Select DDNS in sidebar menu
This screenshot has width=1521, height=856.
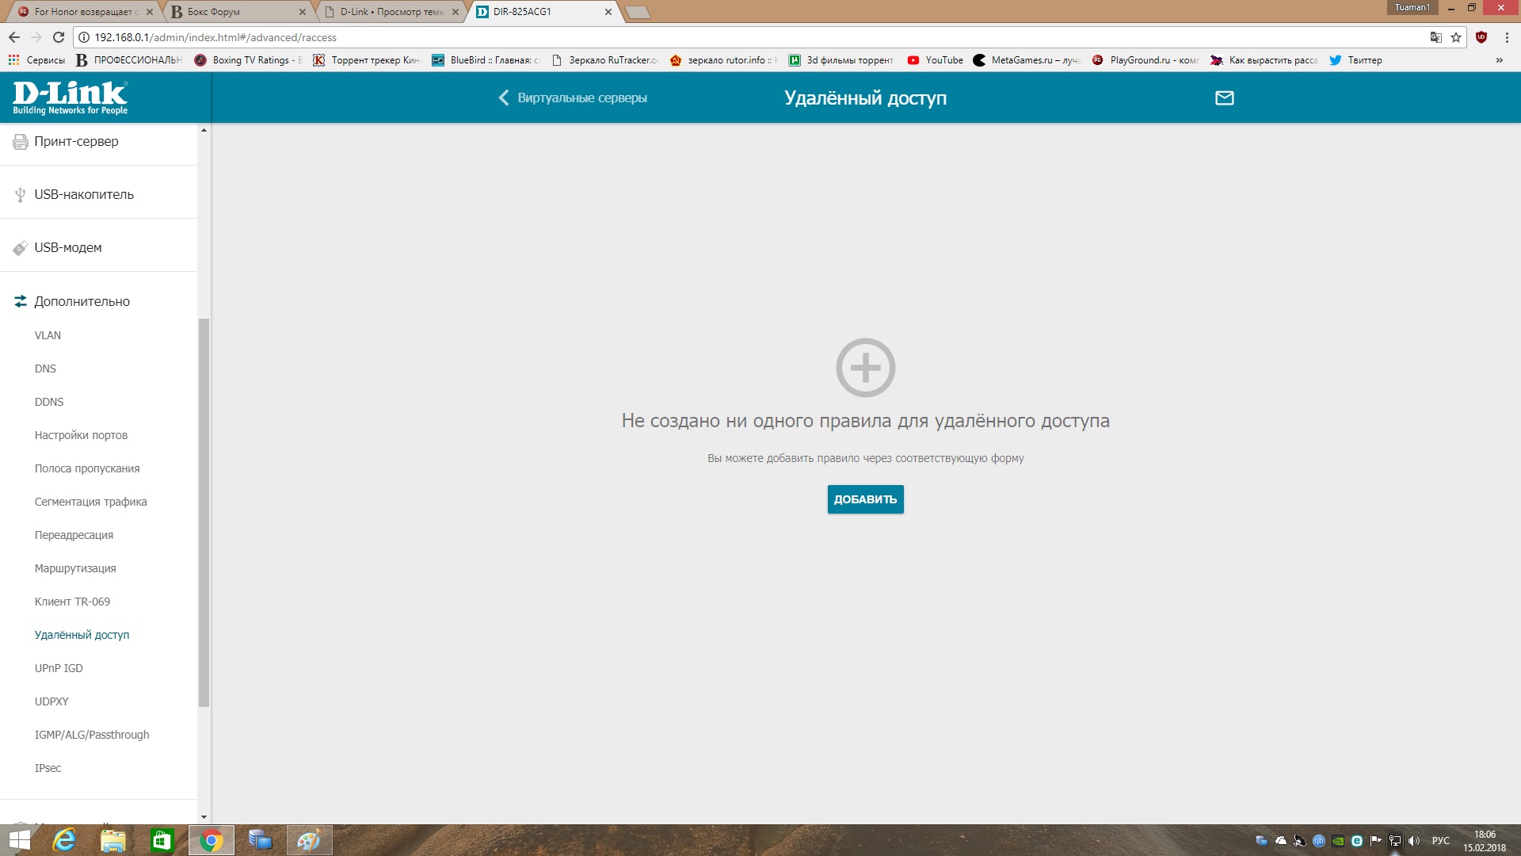49,402
